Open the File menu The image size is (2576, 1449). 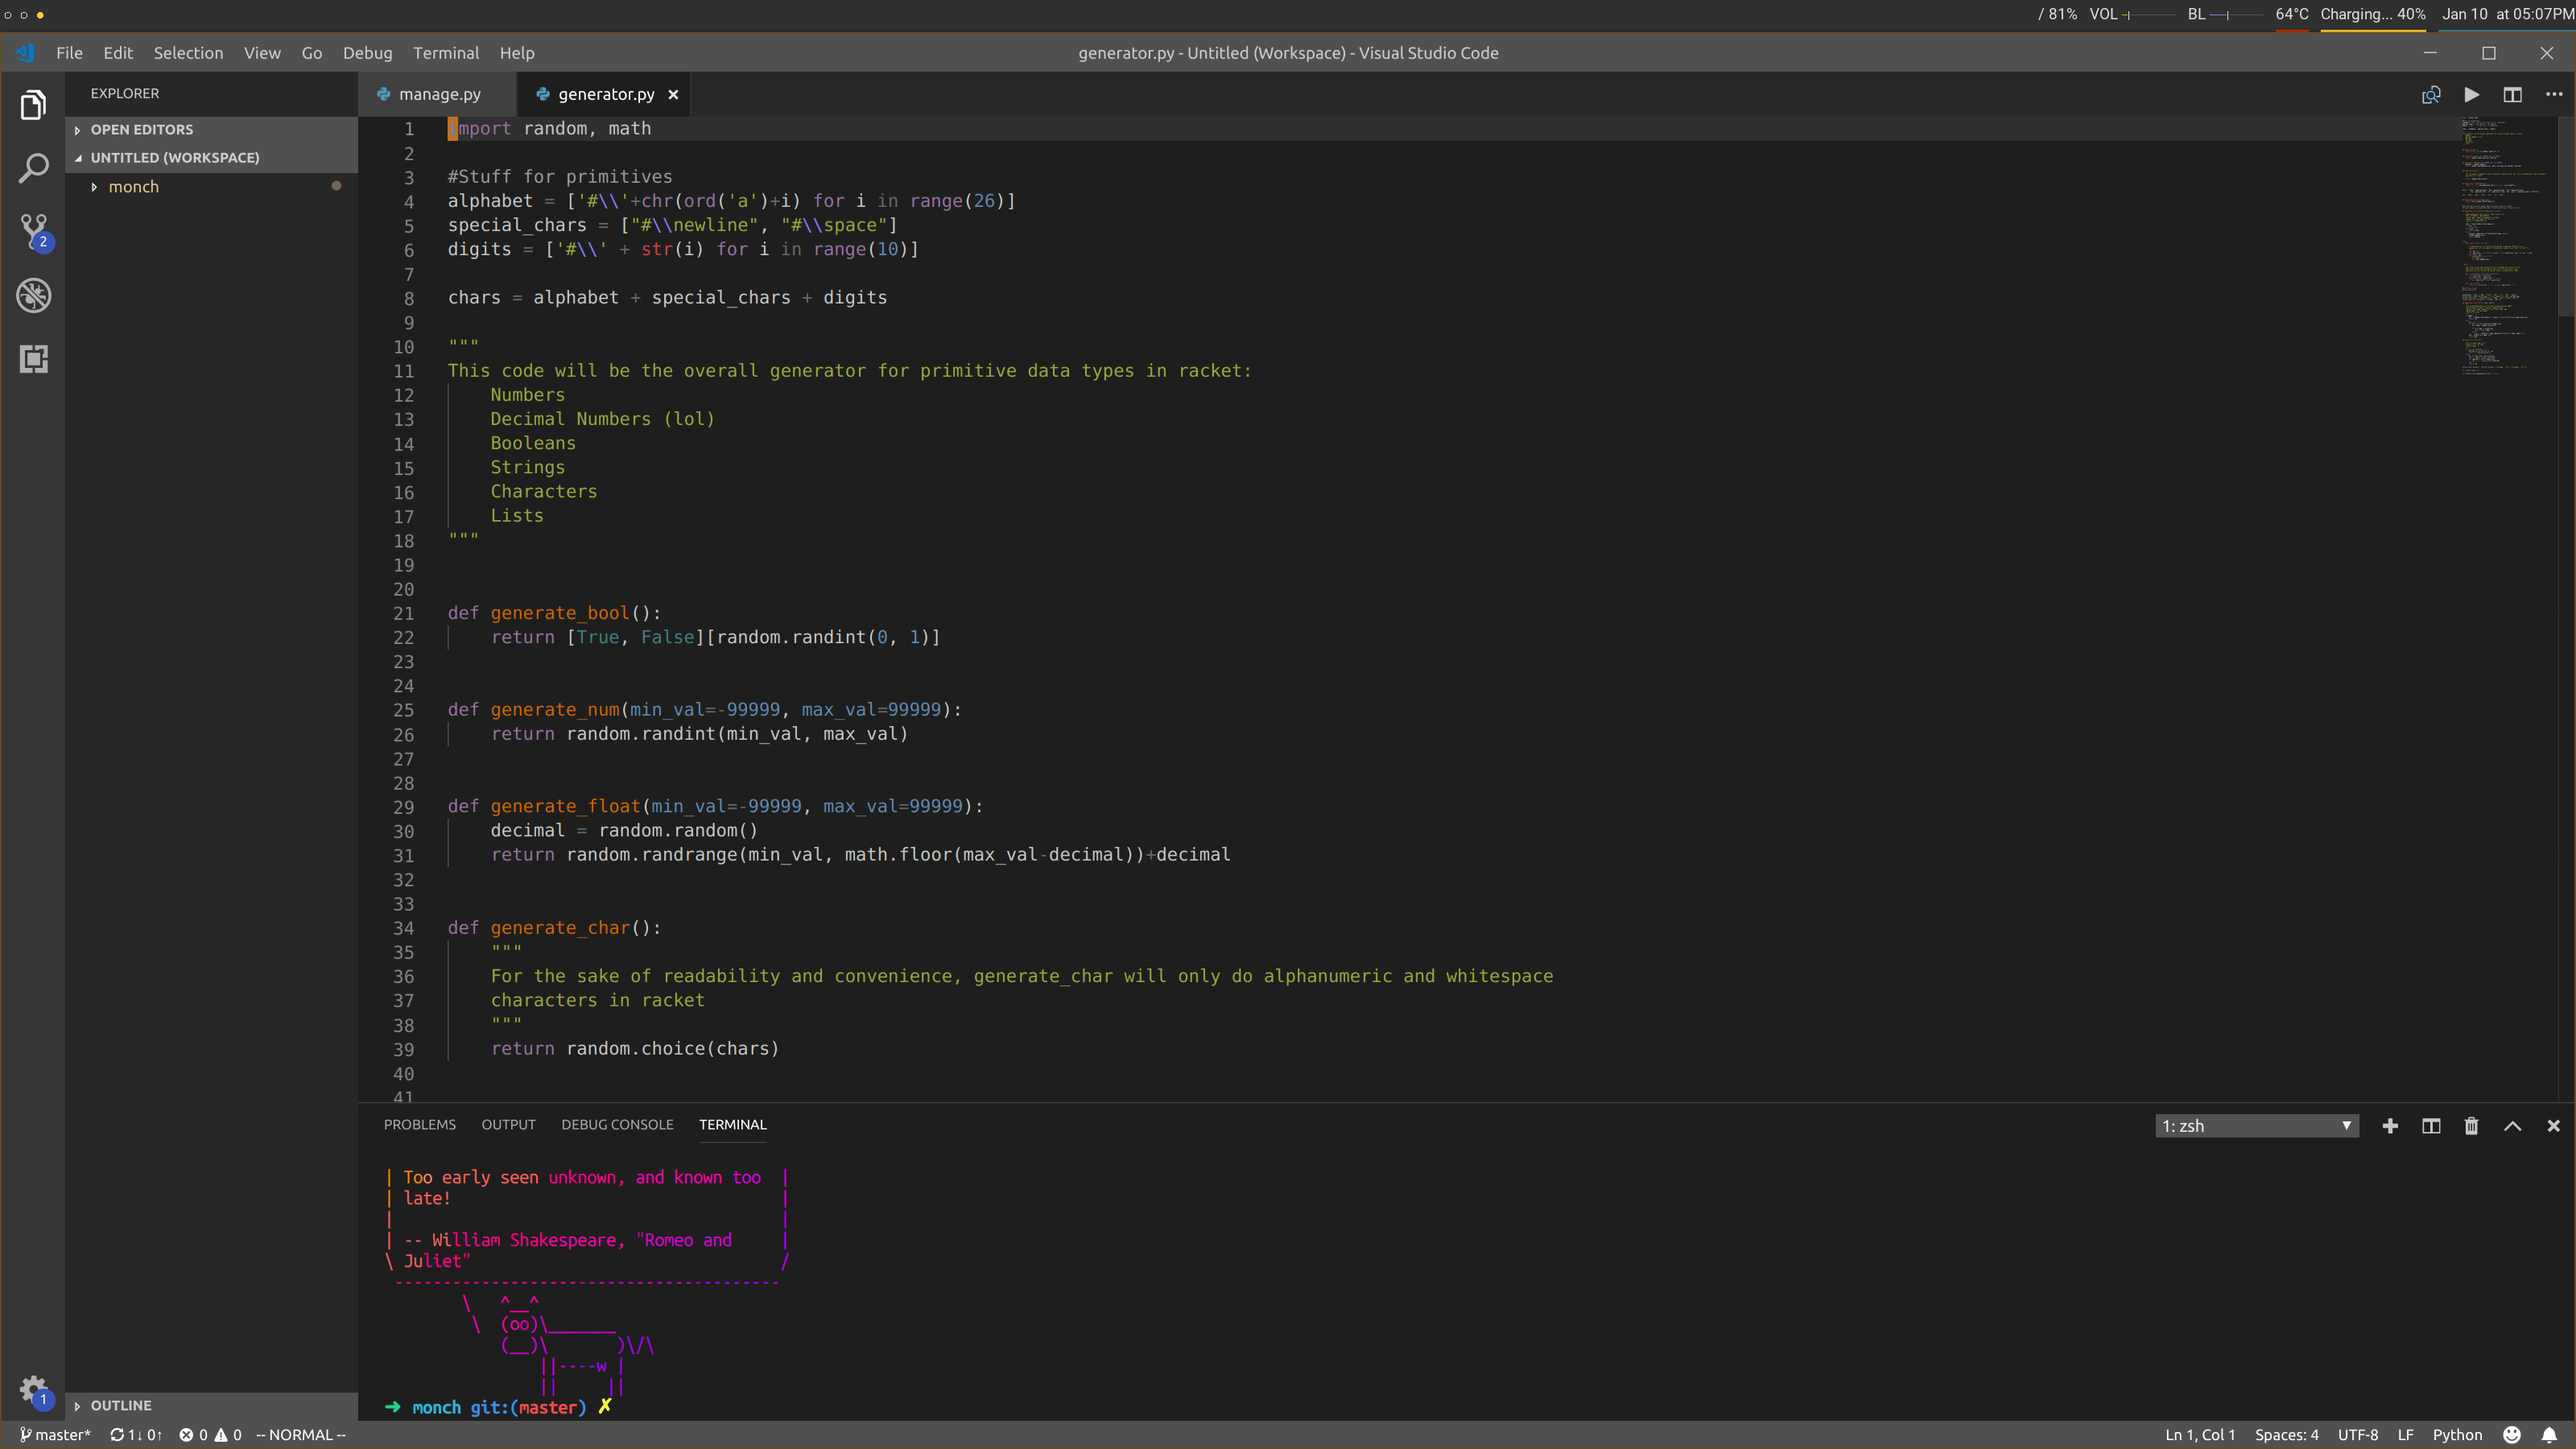pos(69,53)
